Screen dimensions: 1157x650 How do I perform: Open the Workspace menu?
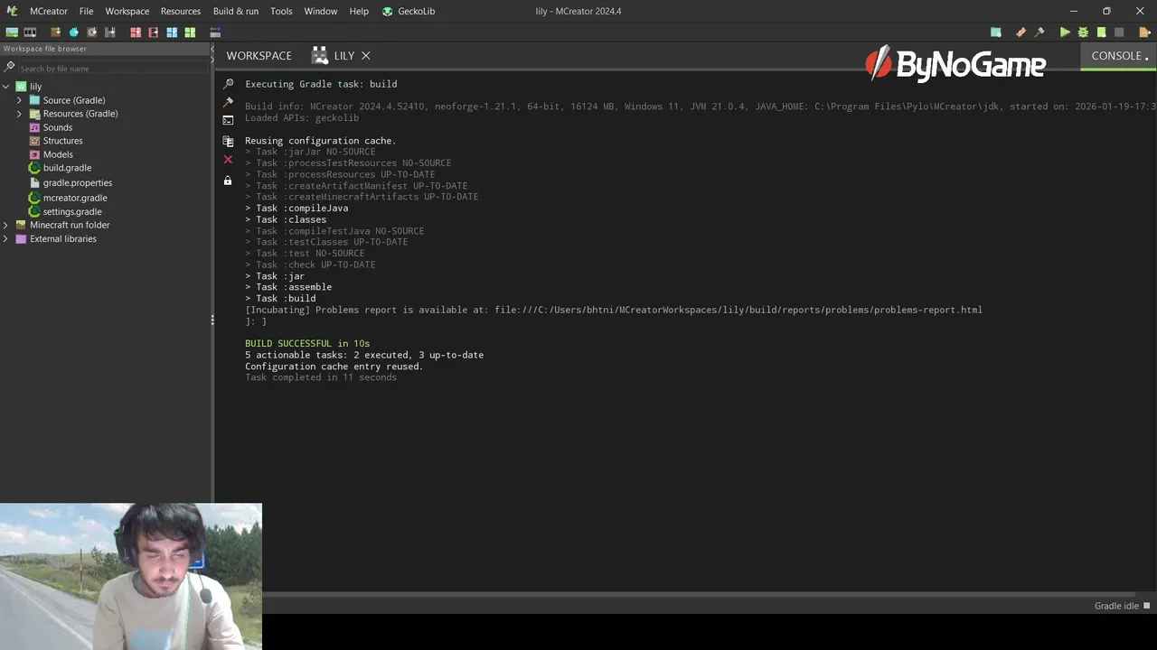coord(127,11)
